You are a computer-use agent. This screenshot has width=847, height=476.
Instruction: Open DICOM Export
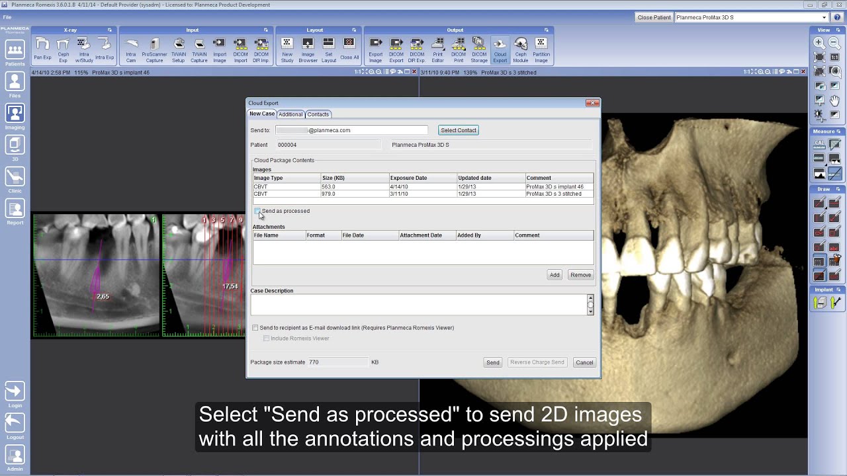pyautogui.click(x=396, y=50)
